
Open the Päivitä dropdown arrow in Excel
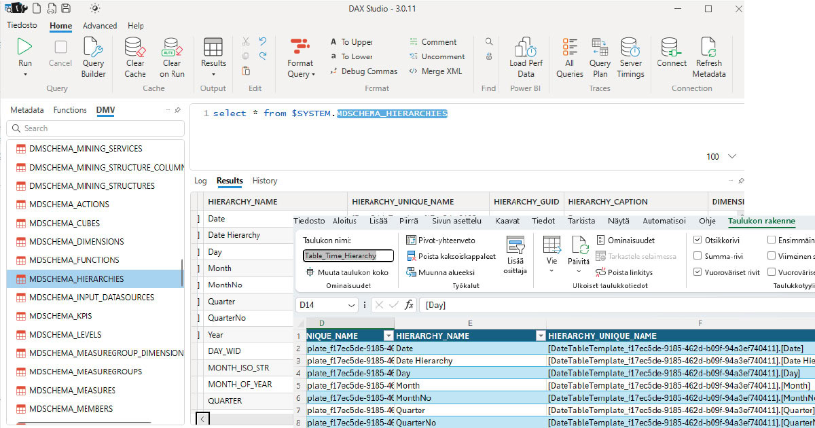tap(579, 270)
